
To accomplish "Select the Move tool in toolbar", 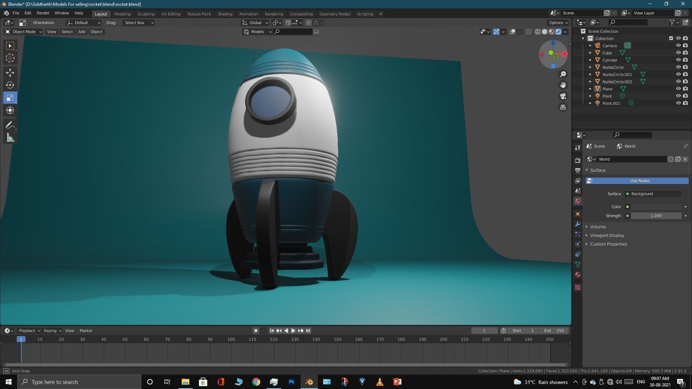I will pyautogui.click(x=10, y=72).
